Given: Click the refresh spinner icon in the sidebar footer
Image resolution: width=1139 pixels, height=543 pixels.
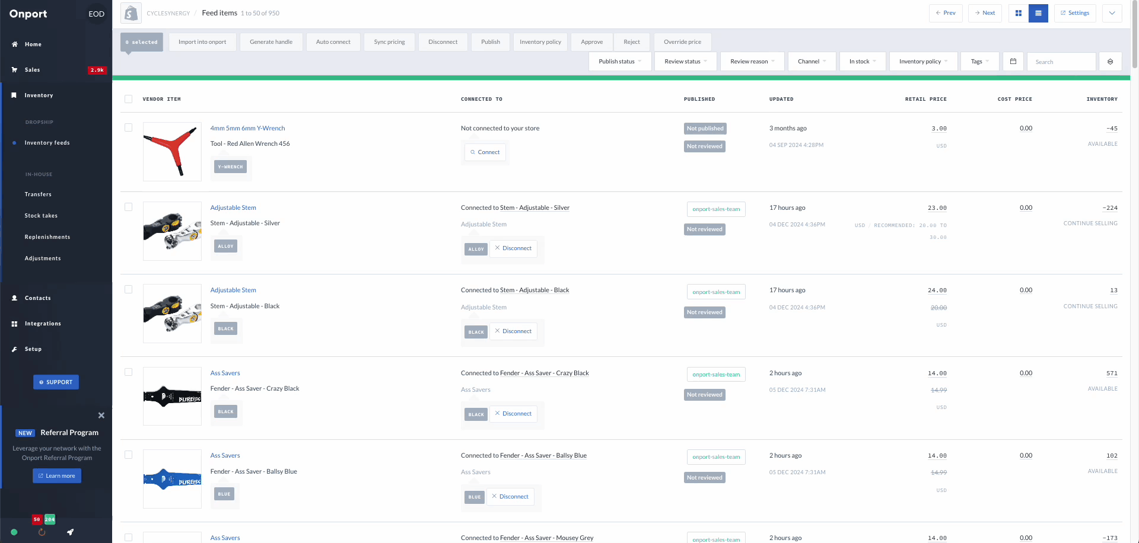Looking at the screenshot, I should click(42, 532).
